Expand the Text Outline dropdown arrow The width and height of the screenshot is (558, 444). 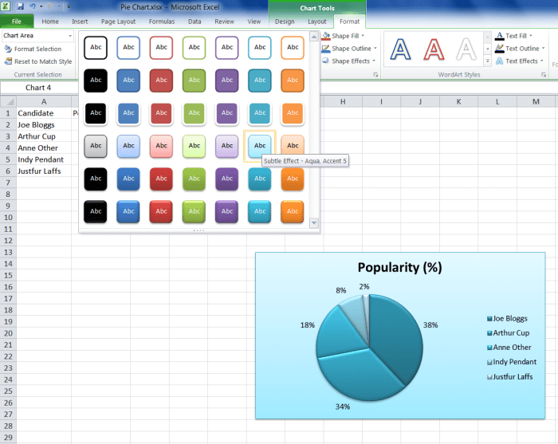(x=543, y=49)
